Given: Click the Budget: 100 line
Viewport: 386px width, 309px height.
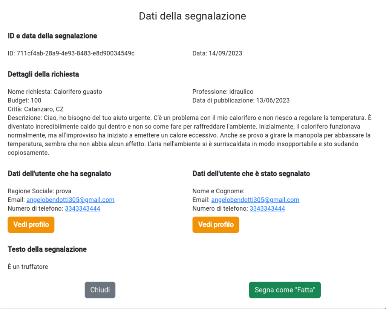Looking at the screenshot, I should pos(25,100).
